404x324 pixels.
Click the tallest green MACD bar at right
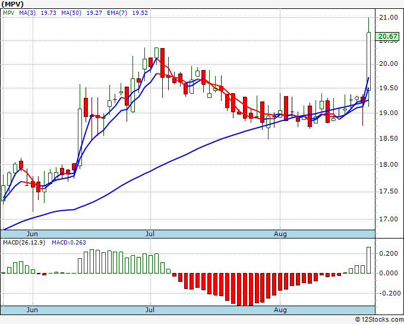[369, 260]
